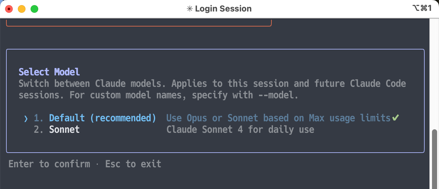Click the green zoom window button
This screenshot has height=189, width=439.
[34, 9]
